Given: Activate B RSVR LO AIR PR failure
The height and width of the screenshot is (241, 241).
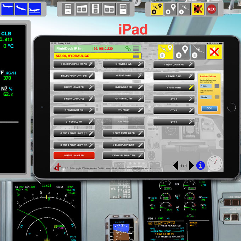Looking at the screenshot, I should tap(74, 87).
